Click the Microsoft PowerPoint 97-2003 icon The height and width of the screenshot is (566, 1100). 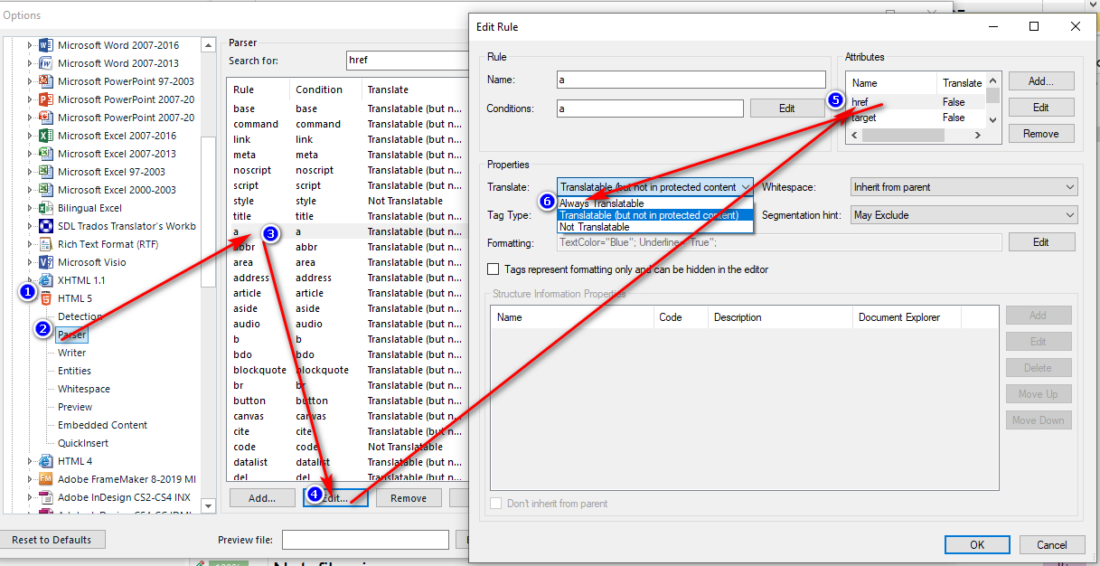pyautogui.click(x=45, y=81)
